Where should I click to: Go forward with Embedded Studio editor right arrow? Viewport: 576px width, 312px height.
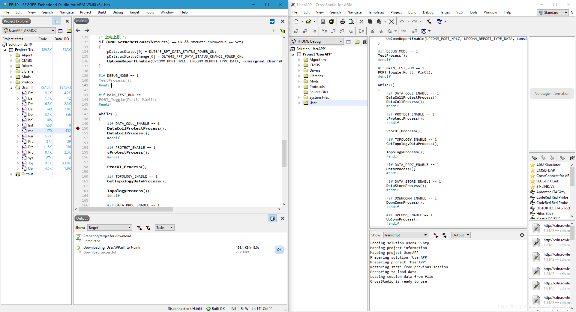87,30
